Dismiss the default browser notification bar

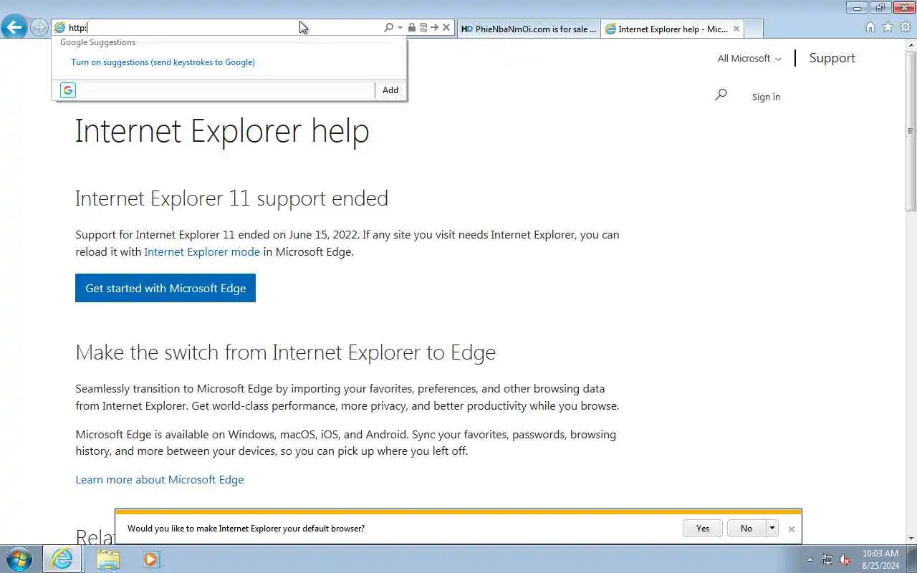pyautogui.click(x=791, y=529)
